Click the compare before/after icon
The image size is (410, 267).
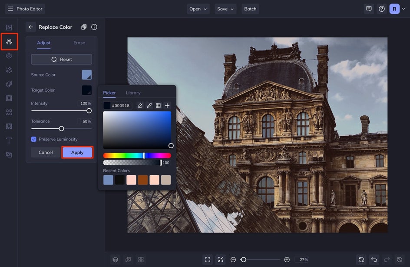pyautogui.click(x=128, y=260)
